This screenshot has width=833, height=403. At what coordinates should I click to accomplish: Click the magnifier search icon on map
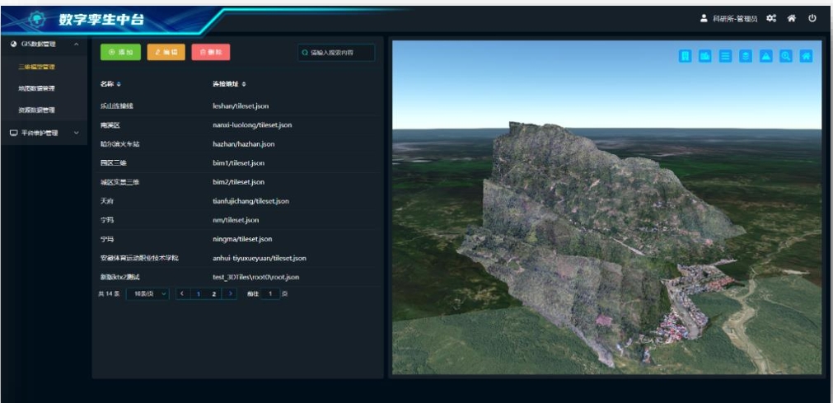[786, 56]
